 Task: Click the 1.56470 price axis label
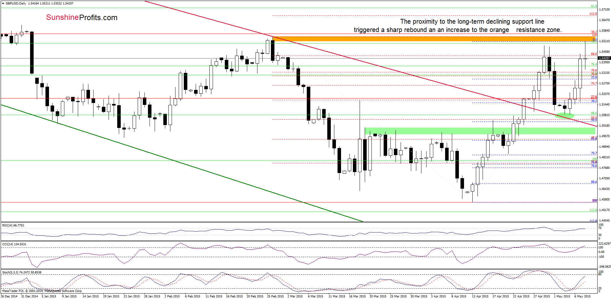coord(604,20)
